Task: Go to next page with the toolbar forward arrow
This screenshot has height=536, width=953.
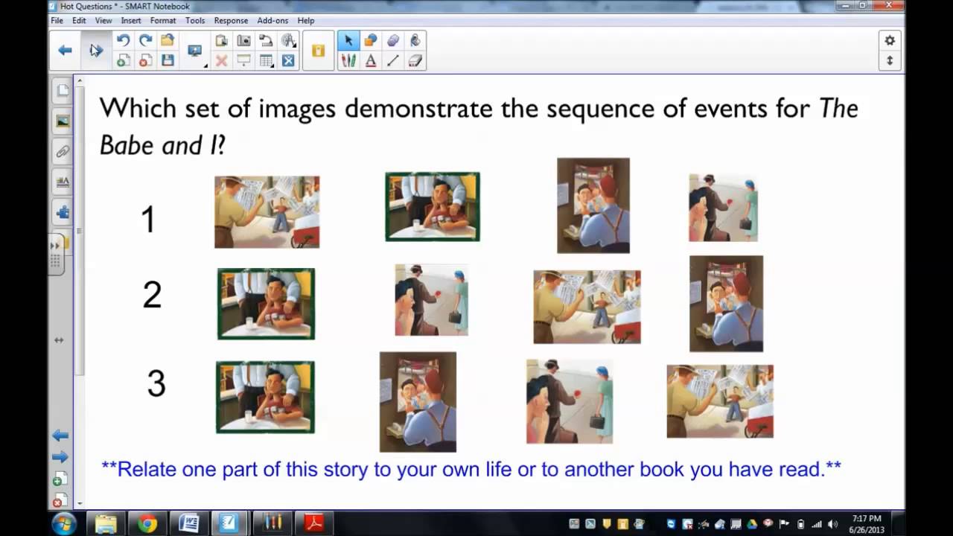Action: click(96, 51)
